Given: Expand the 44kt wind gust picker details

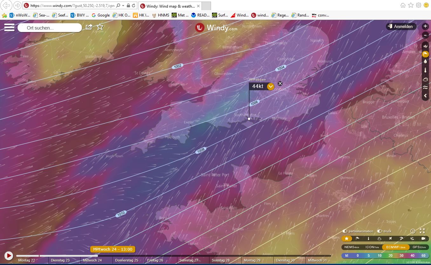Looking at the screenshot, I should (270, 86).
